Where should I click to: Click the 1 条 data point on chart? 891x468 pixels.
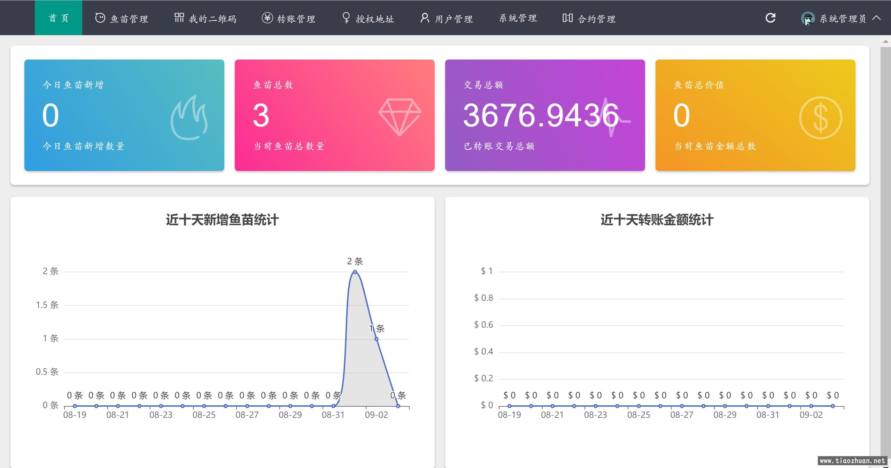pyautogui.click(x=376, y=339)
